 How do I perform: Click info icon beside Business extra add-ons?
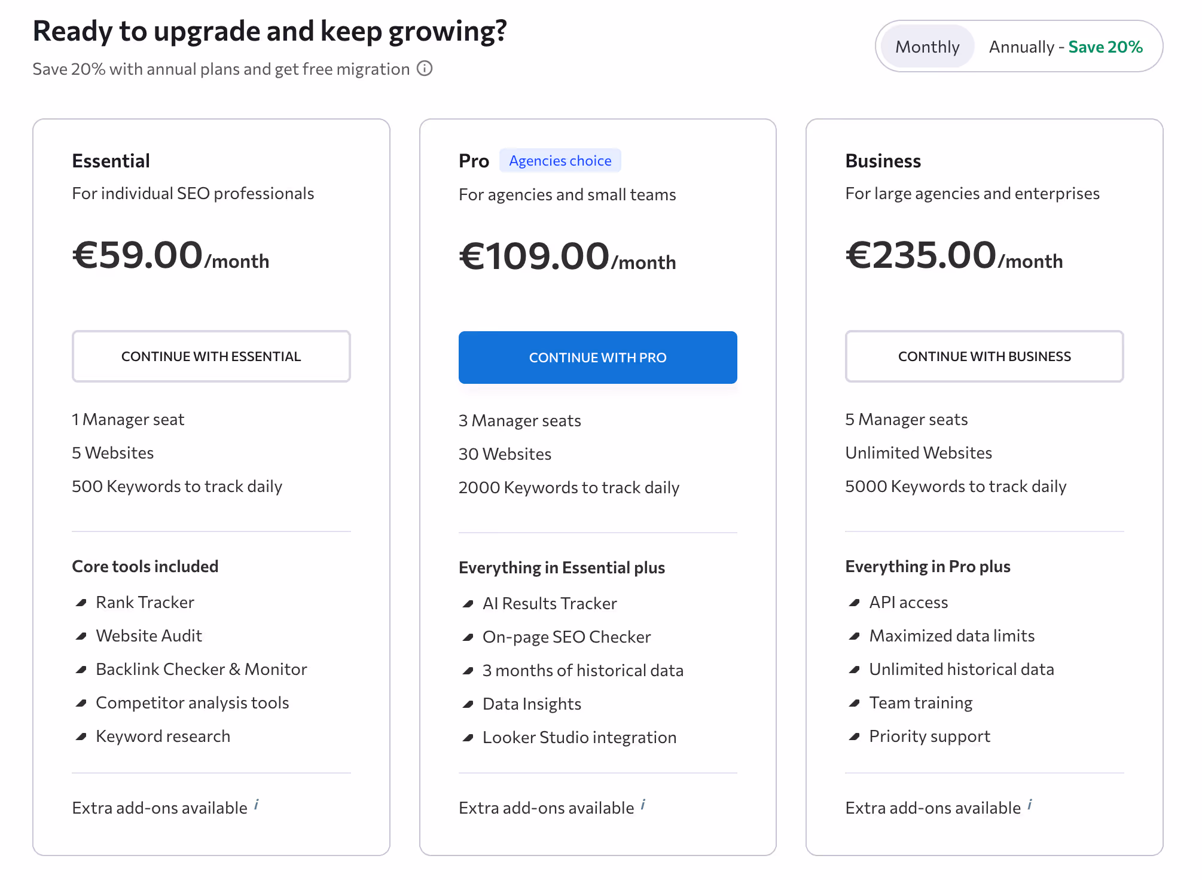[x=1030, y=805]
